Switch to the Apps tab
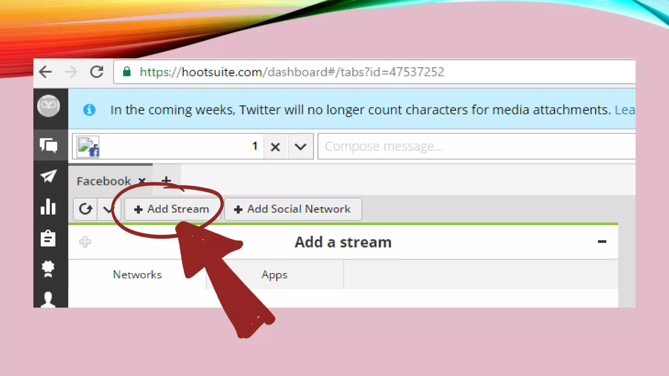 [274, 275]
